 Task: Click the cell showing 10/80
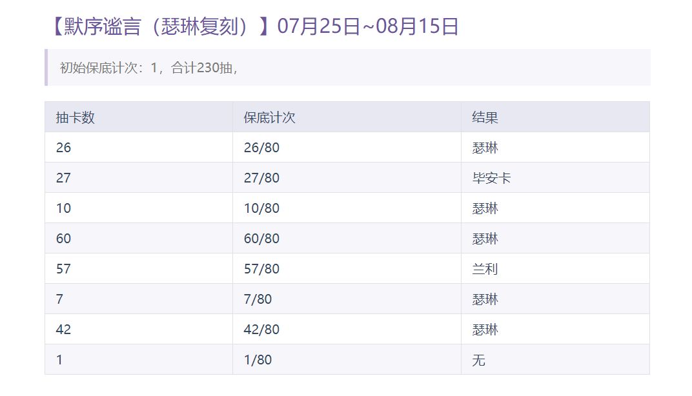(x=347, y=208)
